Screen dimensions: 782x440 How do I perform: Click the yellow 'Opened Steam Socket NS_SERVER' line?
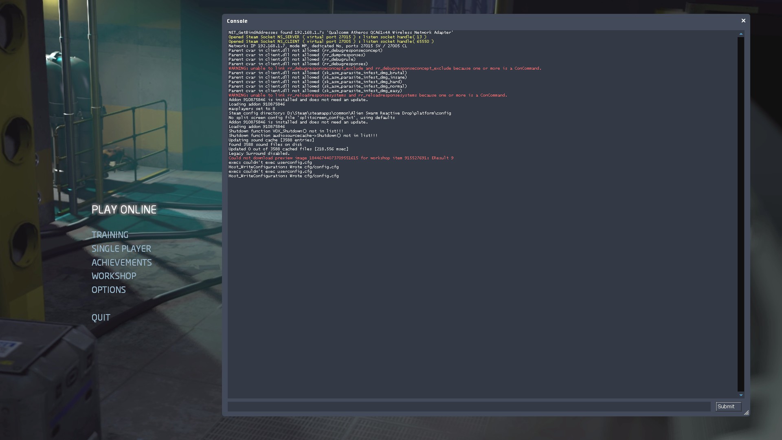pyautogui.click(x=327, y=37)
